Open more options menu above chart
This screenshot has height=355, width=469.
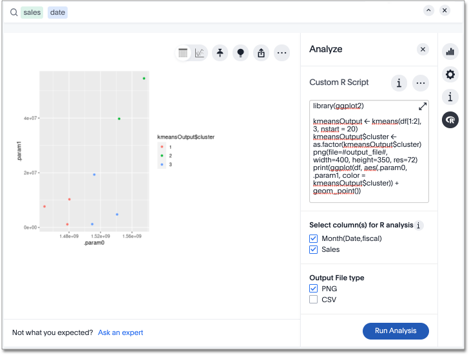point(282,53)
